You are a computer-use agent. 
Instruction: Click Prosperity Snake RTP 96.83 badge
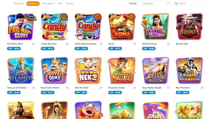coord(115,92)
